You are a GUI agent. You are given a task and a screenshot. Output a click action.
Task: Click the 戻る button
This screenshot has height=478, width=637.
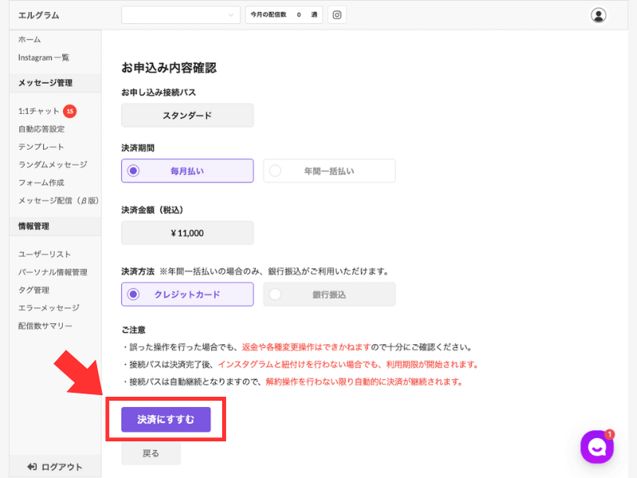[150, 453]
